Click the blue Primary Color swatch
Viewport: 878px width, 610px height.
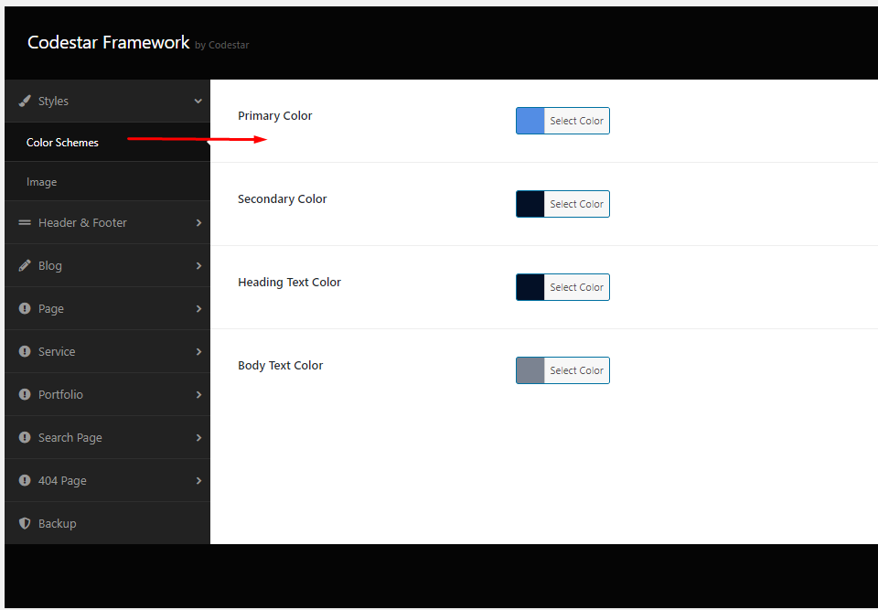pyautogui.click(x=530, y=121)
